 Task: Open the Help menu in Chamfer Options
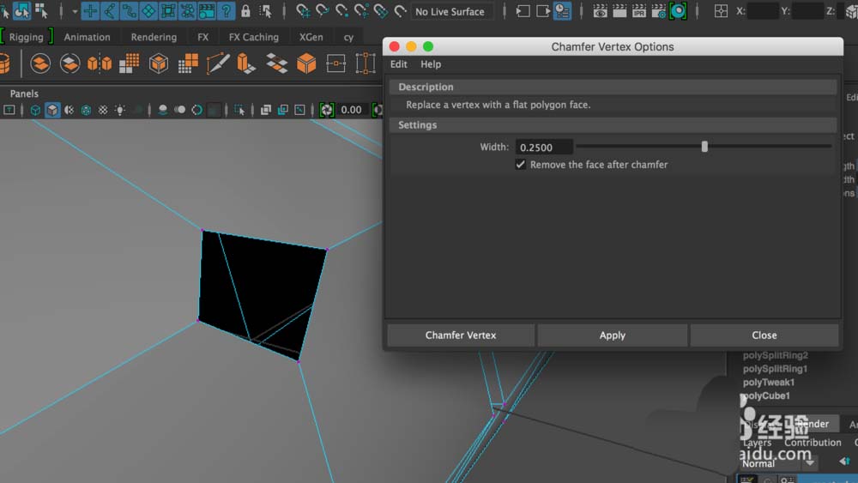coord(431,64)
